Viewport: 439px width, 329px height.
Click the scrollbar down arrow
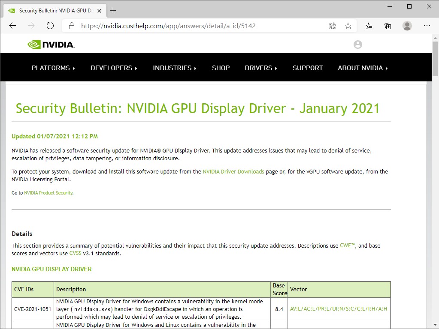click(435, 325)
